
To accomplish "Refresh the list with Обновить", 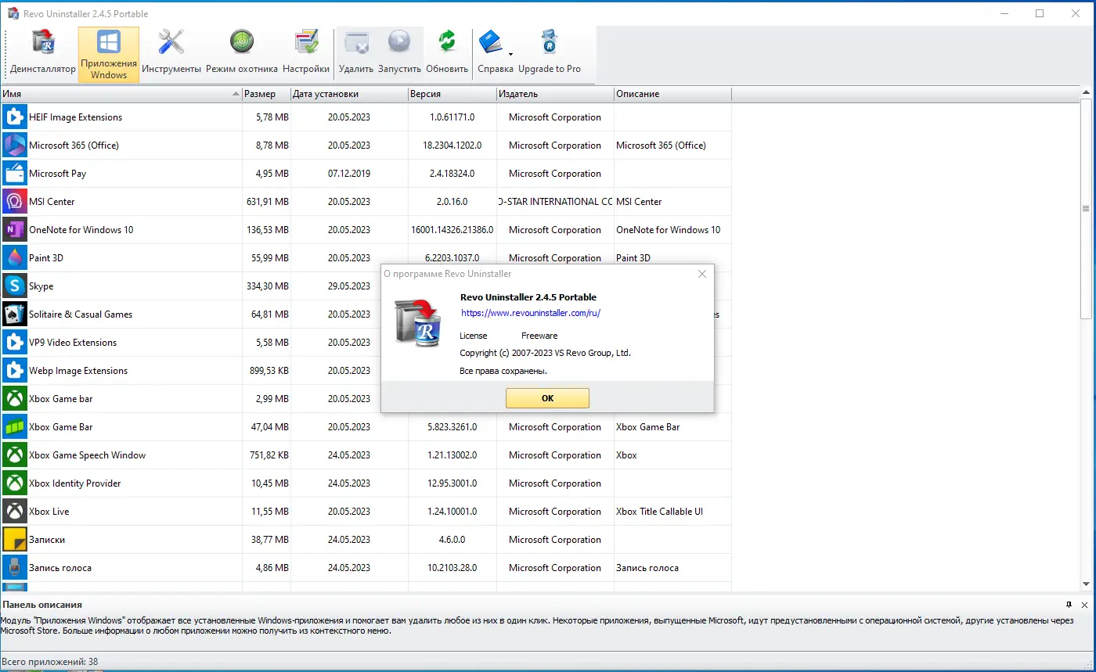I will pos(447,54).
